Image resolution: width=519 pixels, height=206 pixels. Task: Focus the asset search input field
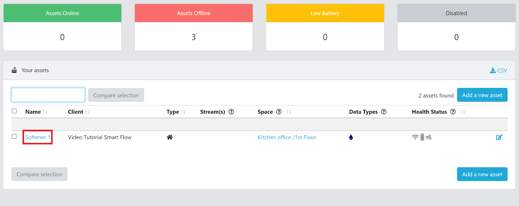tap(48, 95)
